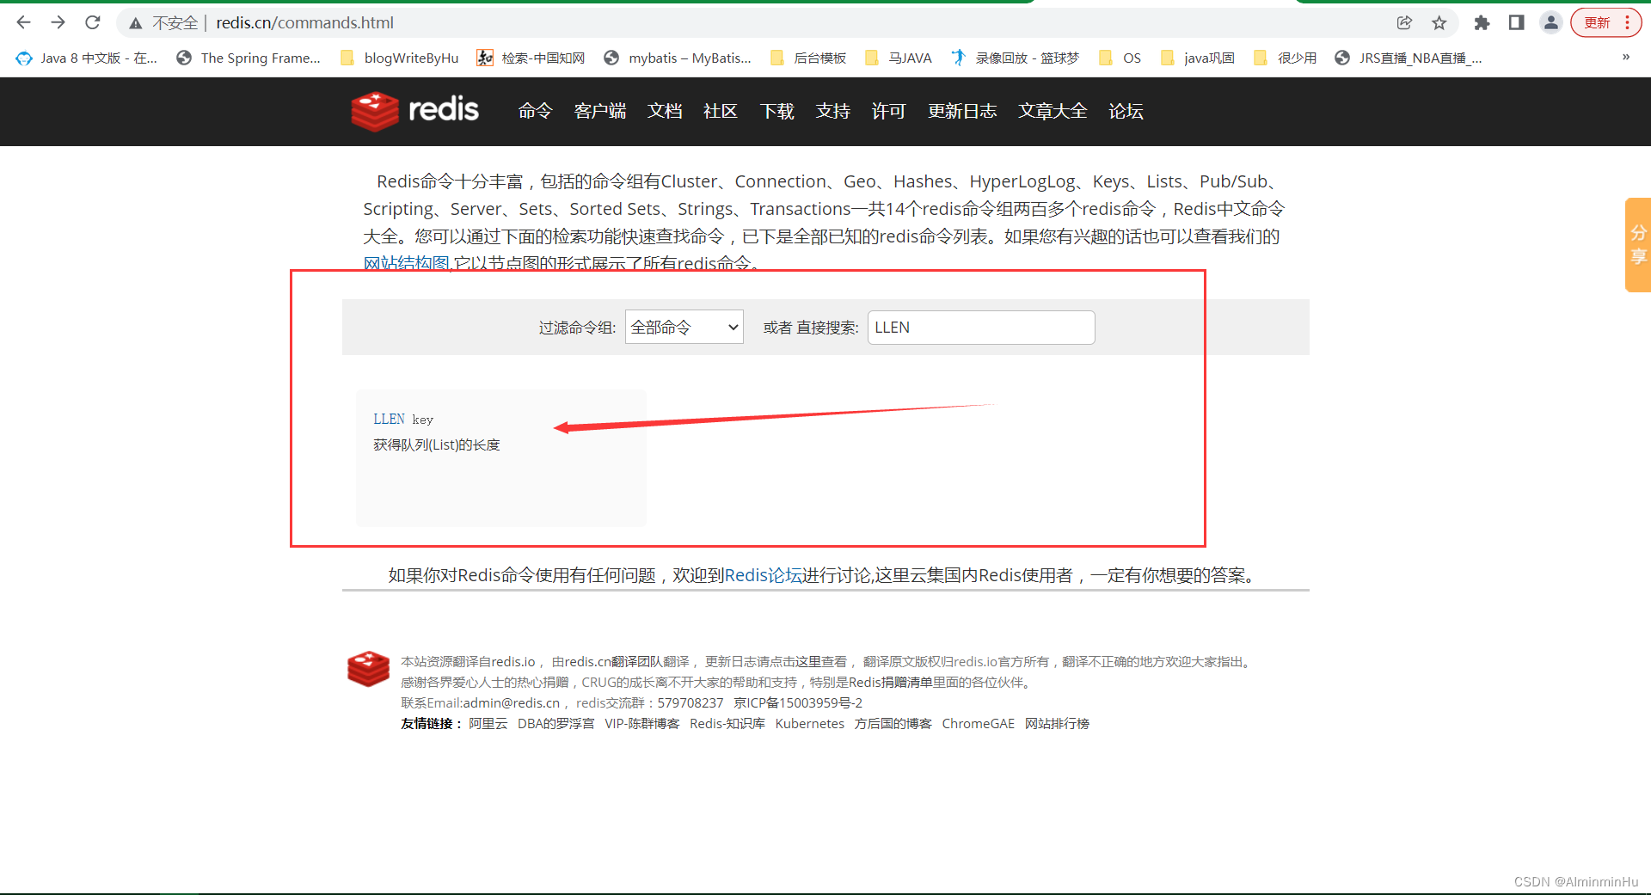Open 很少用 bookmark folder

(1286, 58)
